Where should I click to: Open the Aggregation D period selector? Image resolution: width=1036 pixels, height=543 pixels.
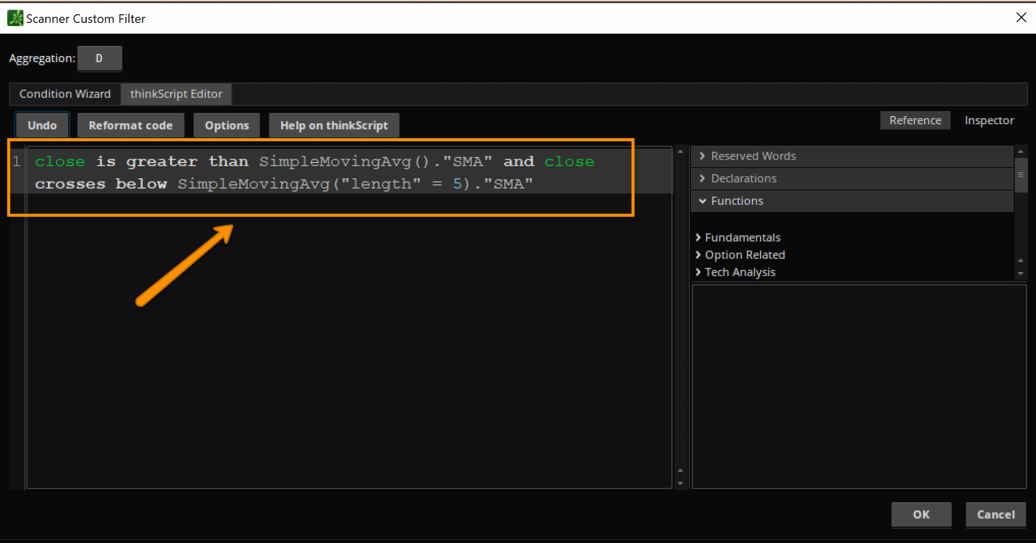[99, 58]
